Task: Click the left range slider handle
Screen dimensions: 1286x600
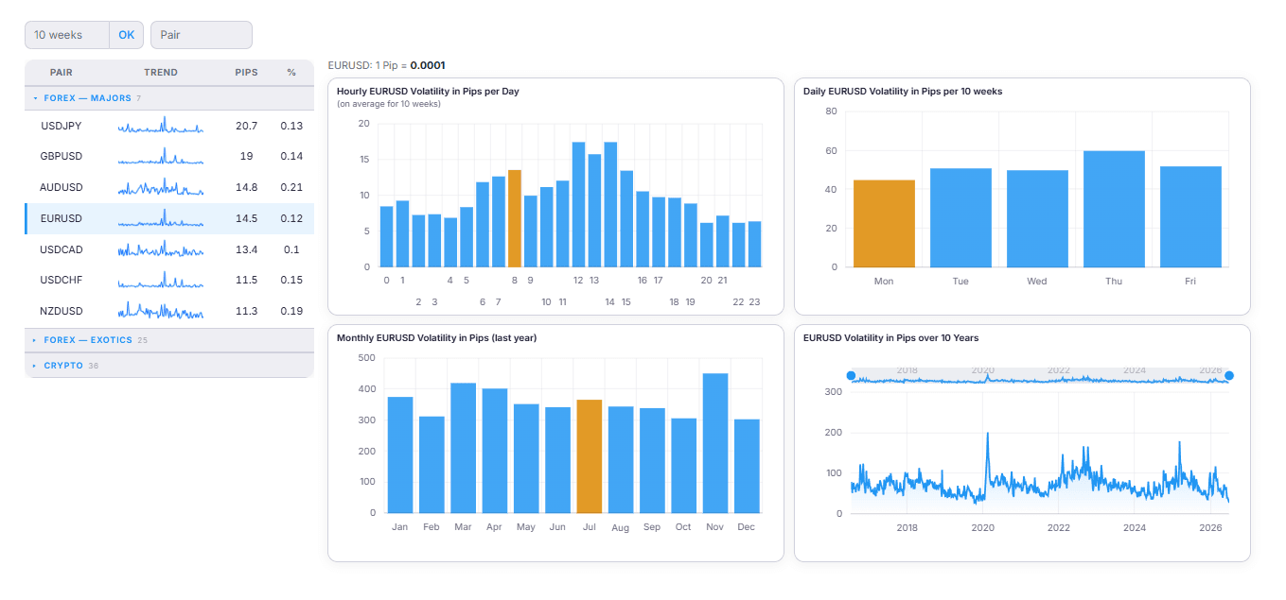Action: pyautogui.click(x=851, y=376)
